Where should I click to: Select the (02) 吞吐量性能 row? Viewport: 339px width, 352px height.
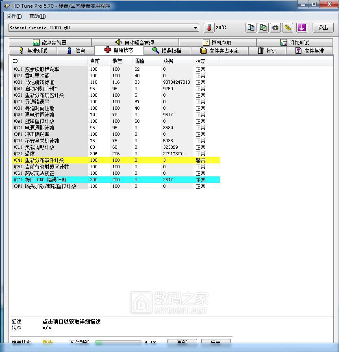(x=116, y=76)
